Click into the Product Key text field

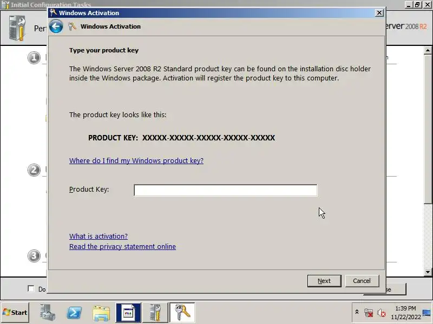(226, 190)
